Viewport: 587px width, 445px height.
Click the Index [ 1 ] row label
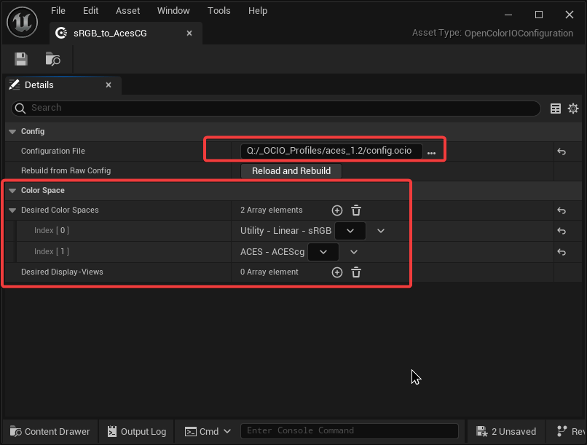[51, 251]
